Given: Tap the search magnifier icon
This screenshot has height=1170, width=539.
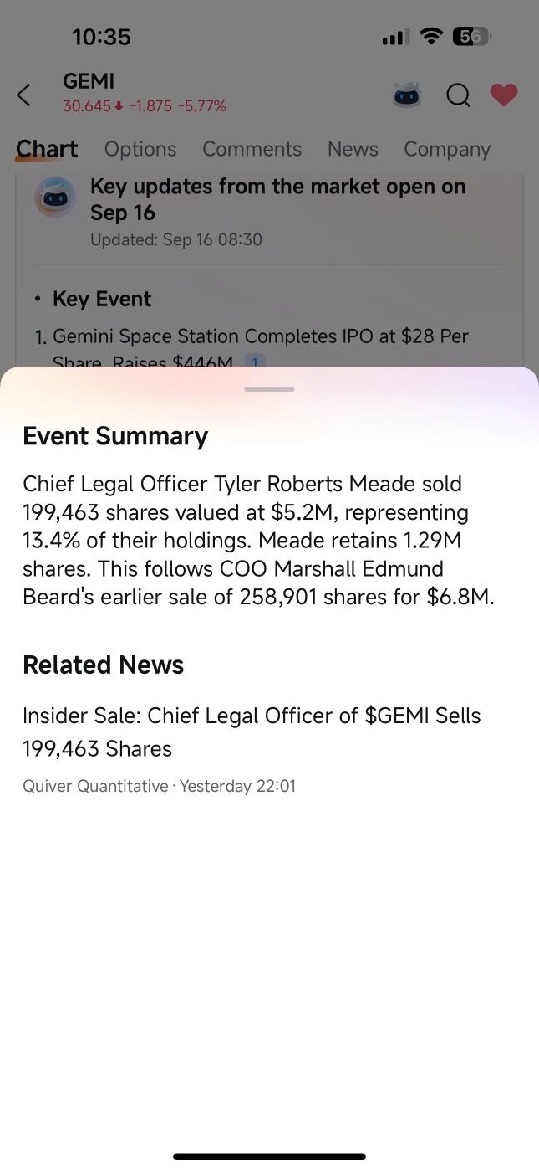Looking at the screenshot, I should pos(458,95).
